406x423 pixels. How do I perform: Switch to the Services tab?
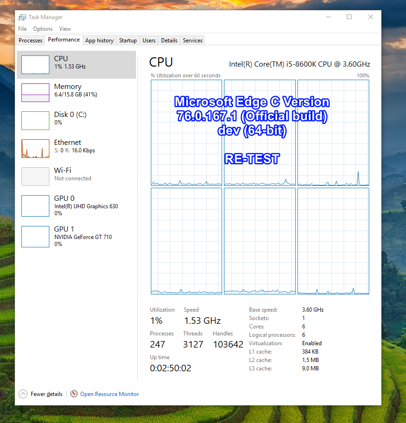[192, 41]
